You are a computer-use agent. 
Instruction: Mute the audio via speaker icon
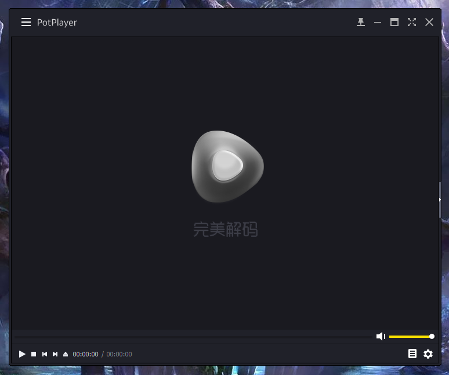(381, 336)
